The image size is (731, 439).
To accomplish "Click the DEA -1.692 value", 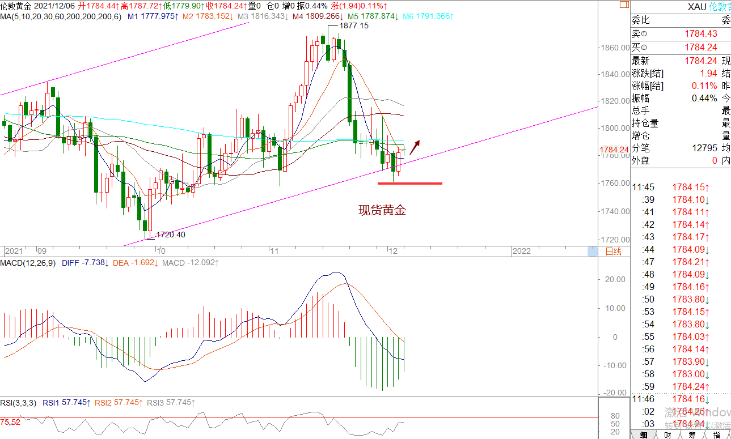I will coord(135,263).
